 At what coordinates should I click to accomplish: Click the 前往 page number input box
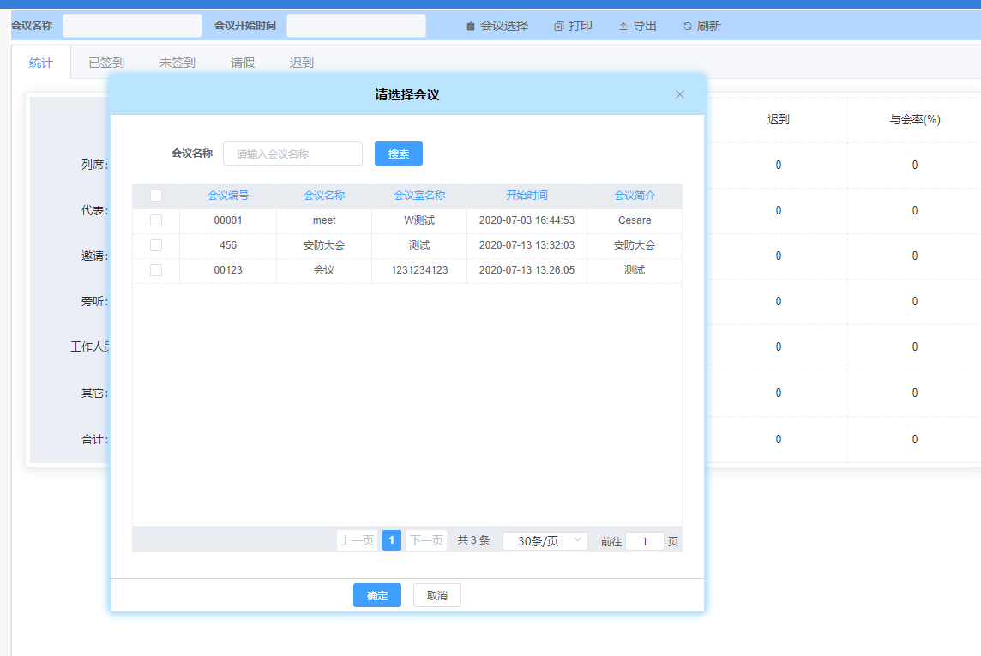[x=644, y=542]
